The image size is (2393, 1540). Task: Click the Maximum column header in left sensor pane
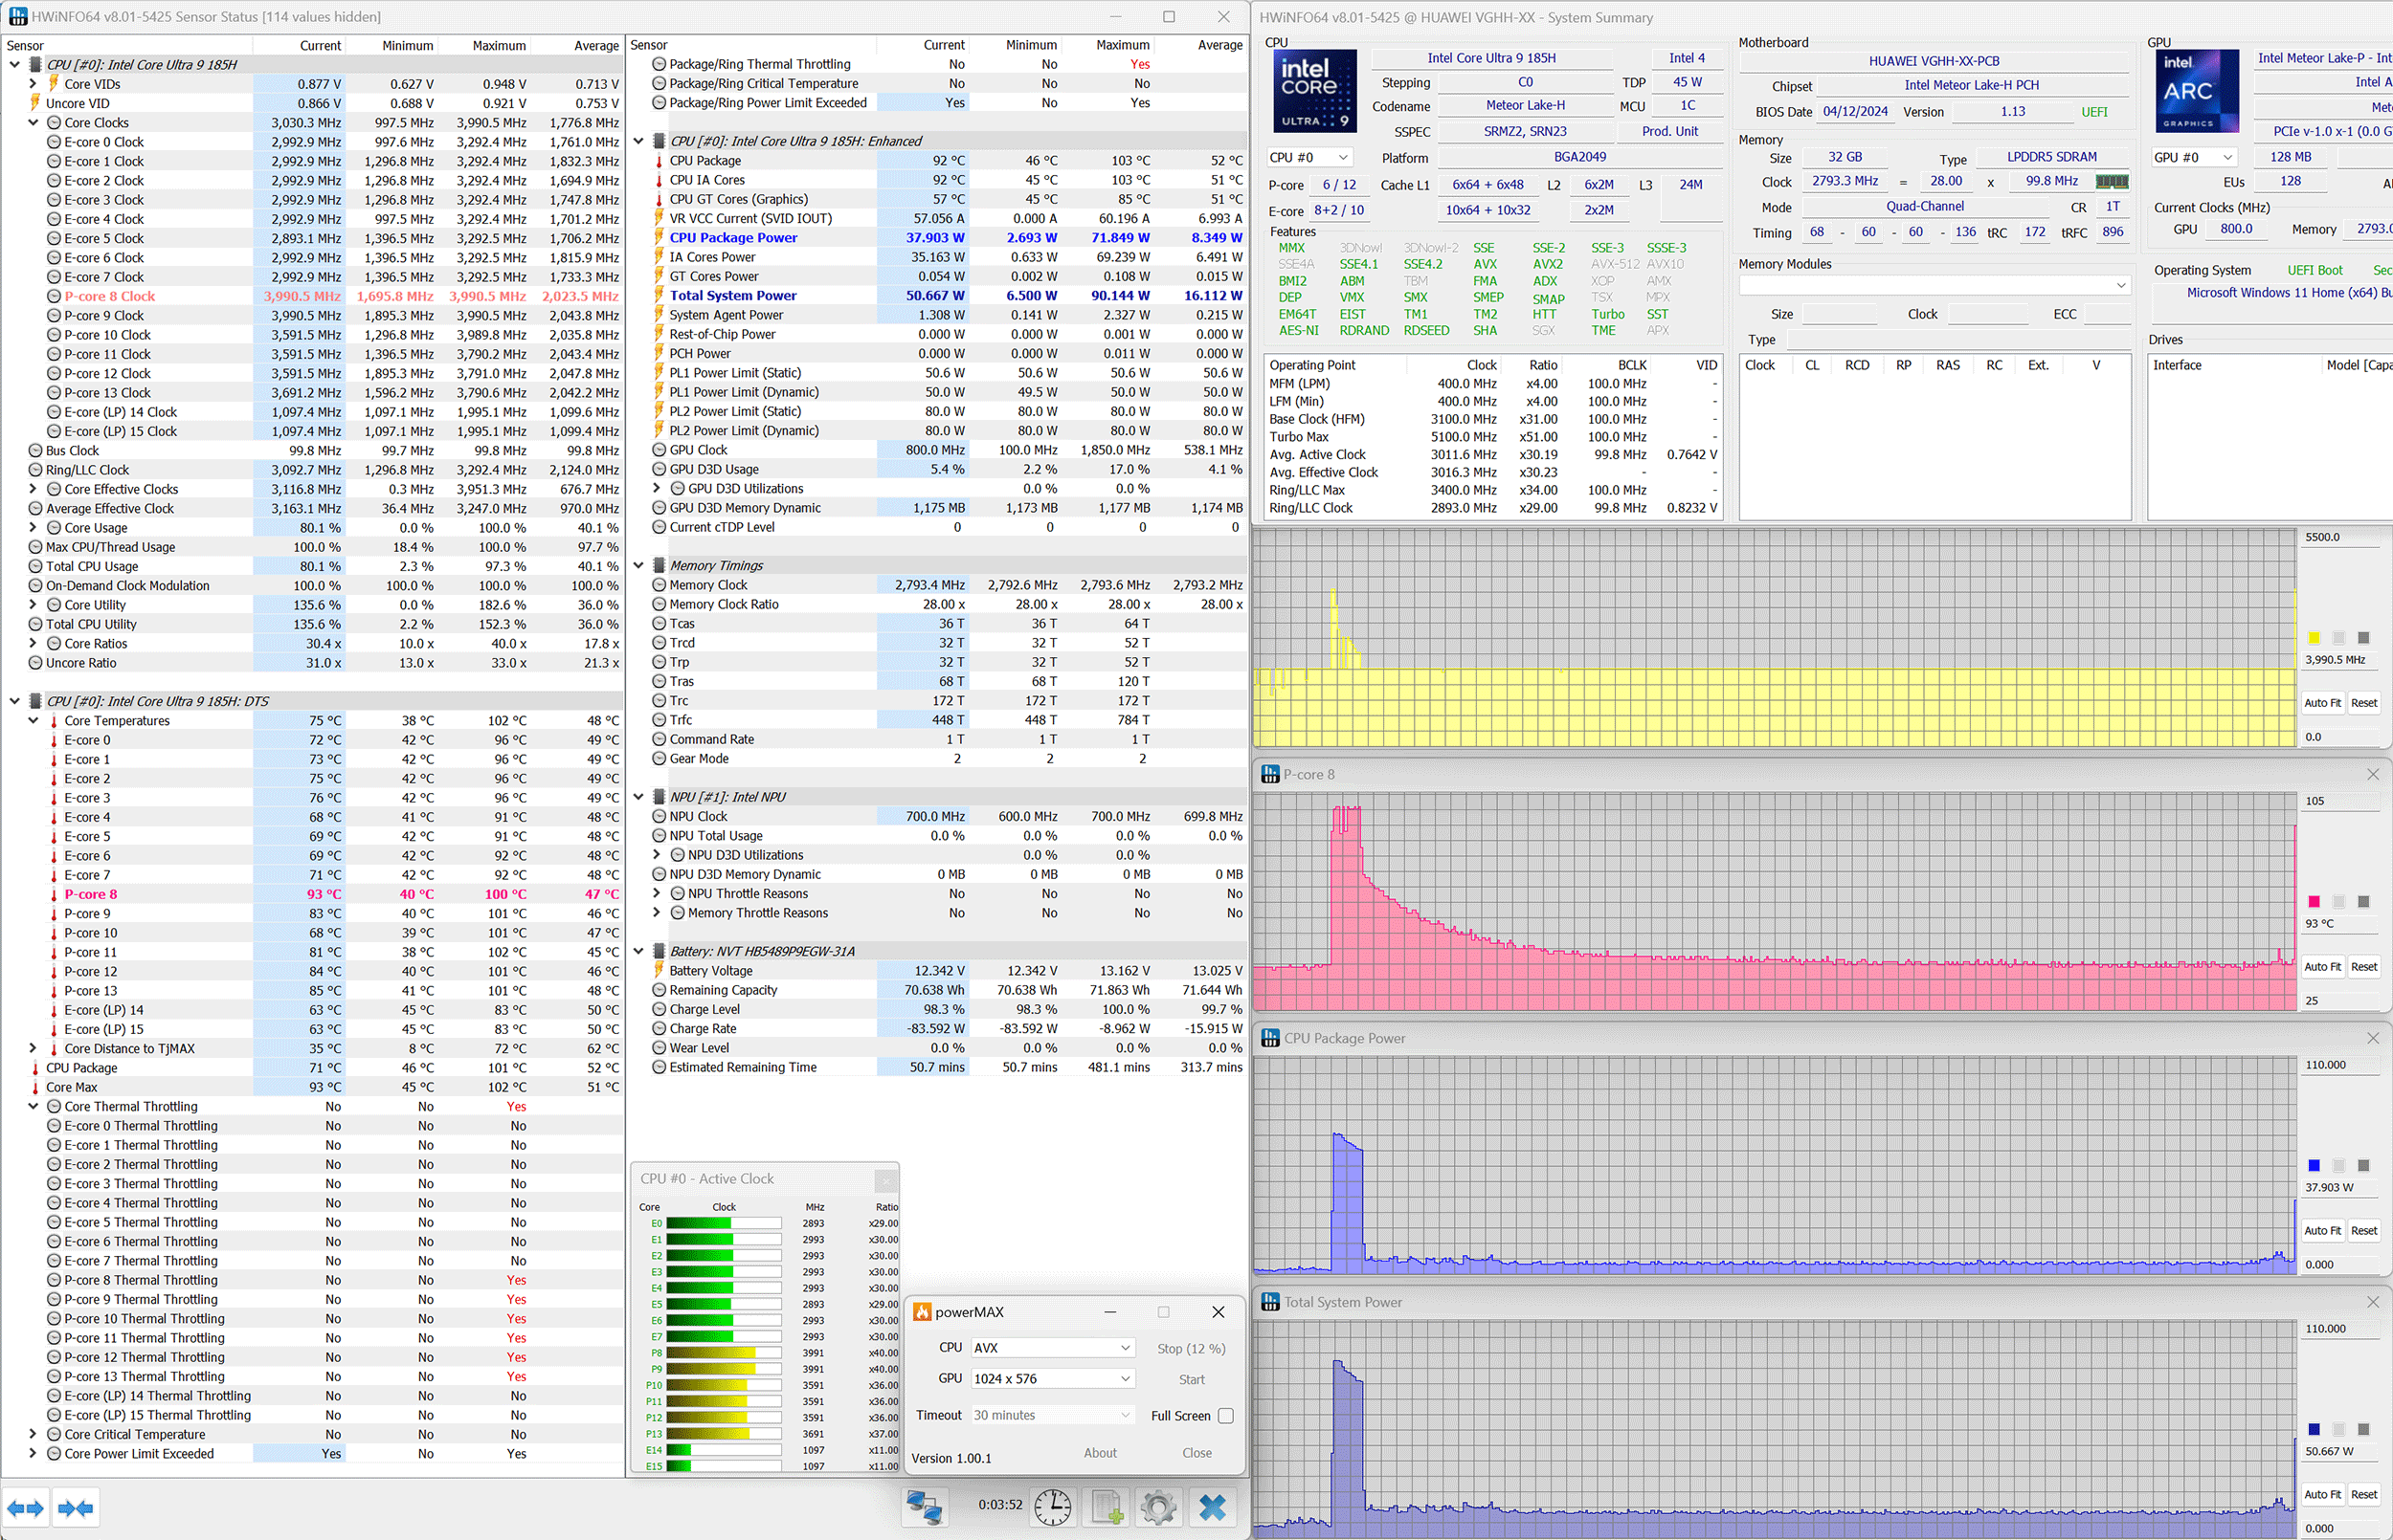(x=498, y=46)
